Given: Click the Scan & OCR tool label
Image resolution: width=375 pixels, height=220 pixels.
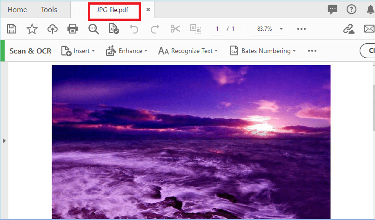Looking at the screenshot, I should pyautogui.click(x=30, y=51).
